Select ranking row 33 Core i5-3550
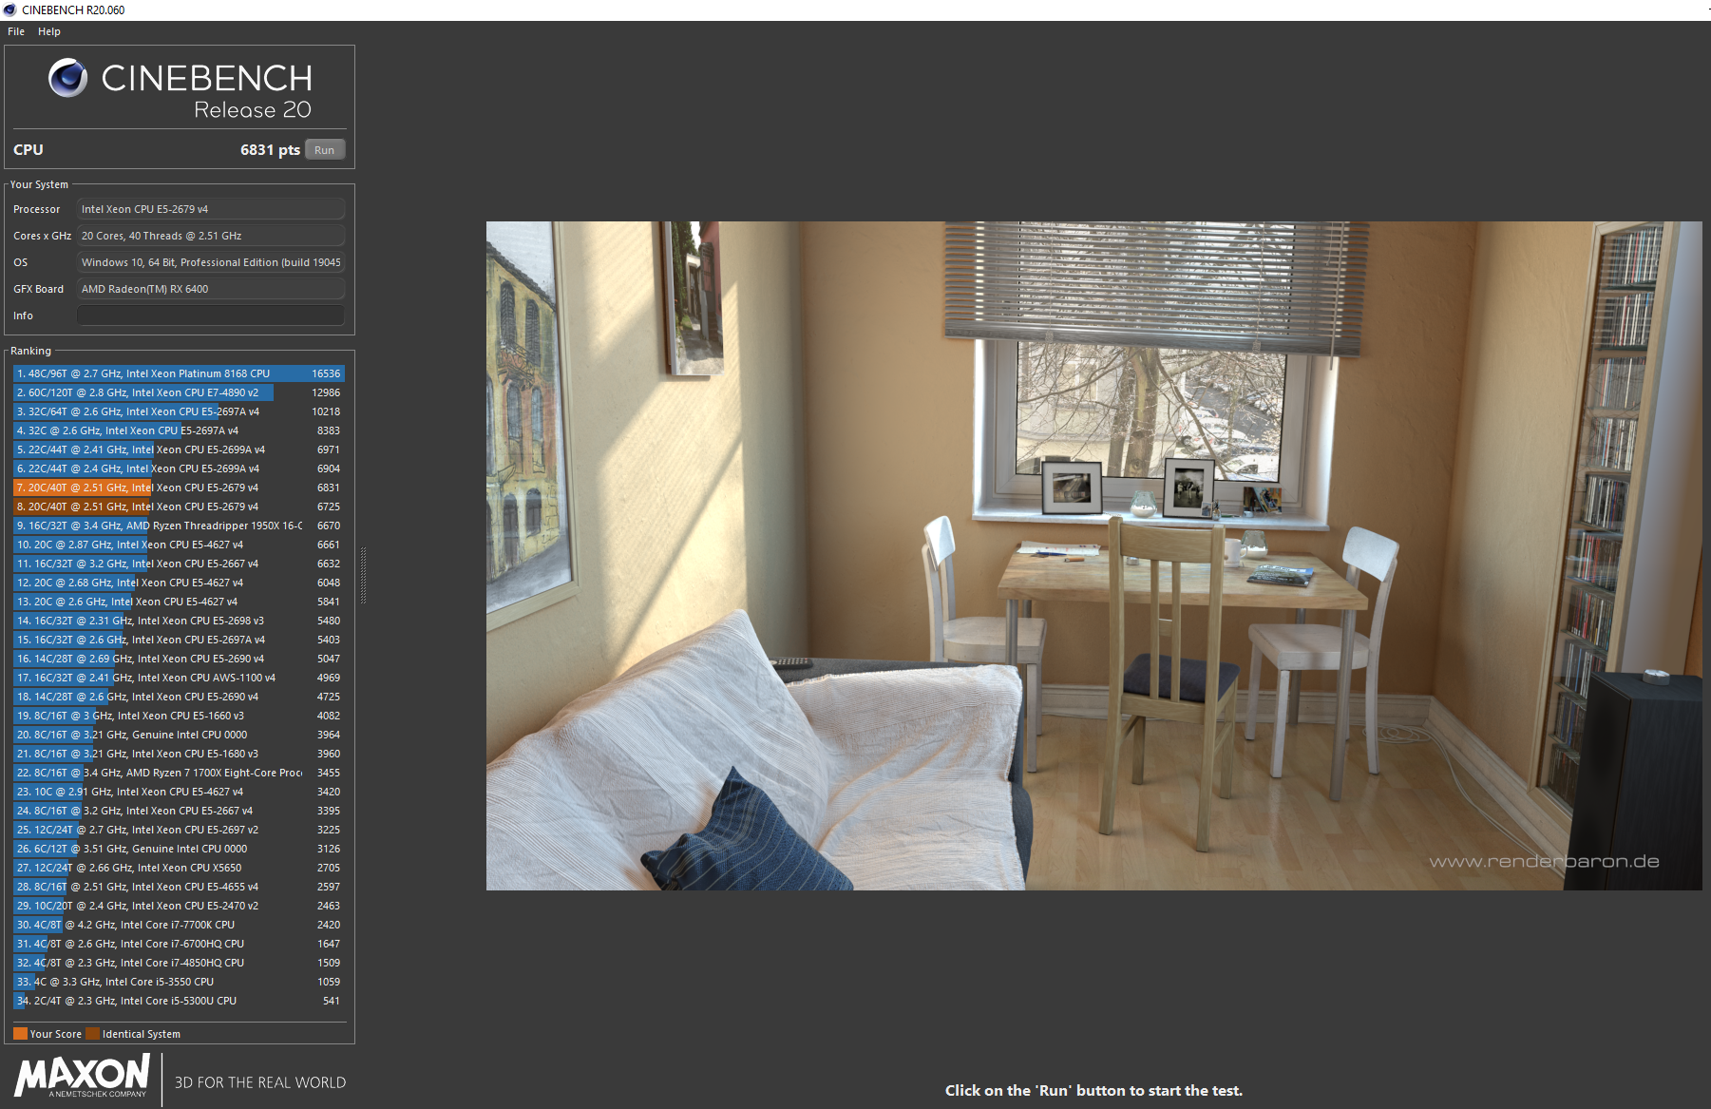Screen dimensions: 1711x1109 [179, 982]
